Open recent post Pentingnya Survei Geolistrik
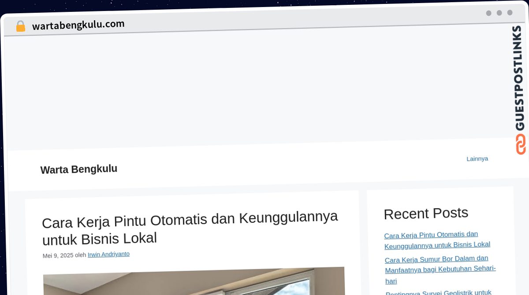The height and width of the screenshot is (295, 529). pyautogui.click(x=439, y=292)
